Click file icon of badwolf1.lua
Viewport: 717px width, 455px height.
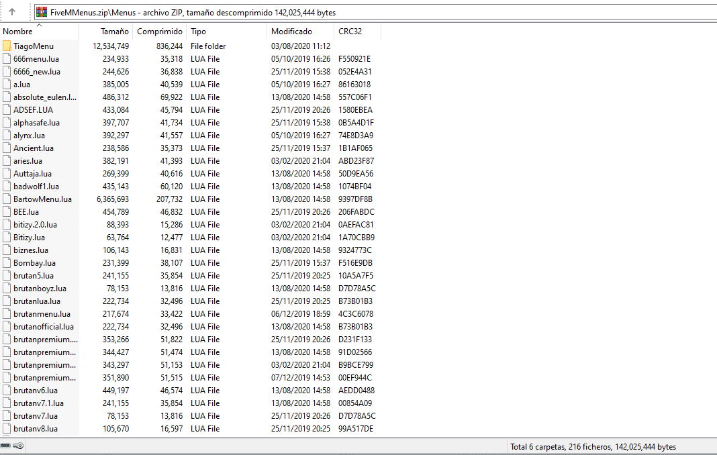7,187
